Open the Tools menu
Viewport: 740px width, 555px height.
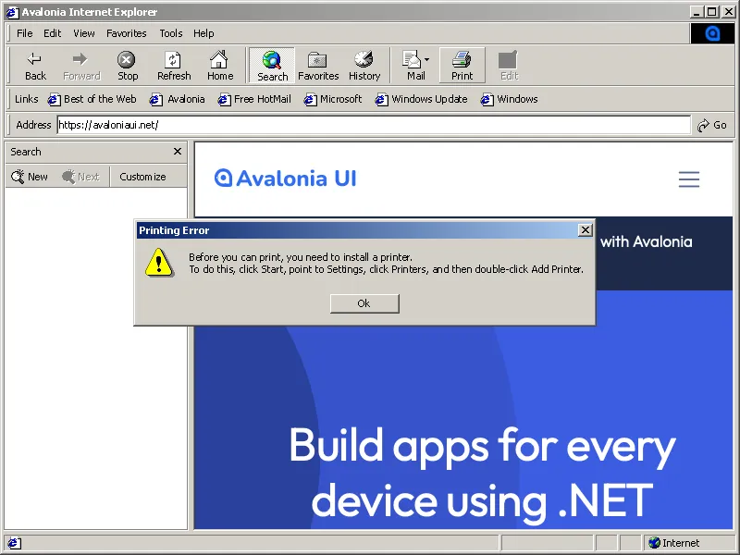tap(170, 33)
